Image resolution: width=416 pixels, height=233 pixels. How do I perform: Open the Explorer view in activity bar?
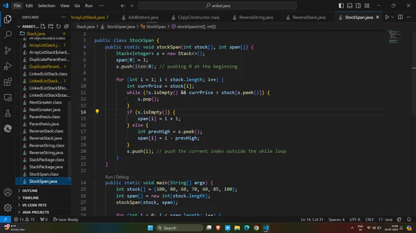tap(8, 19)
